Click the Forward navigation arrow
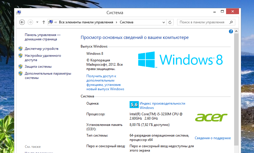 pos(30,22)
